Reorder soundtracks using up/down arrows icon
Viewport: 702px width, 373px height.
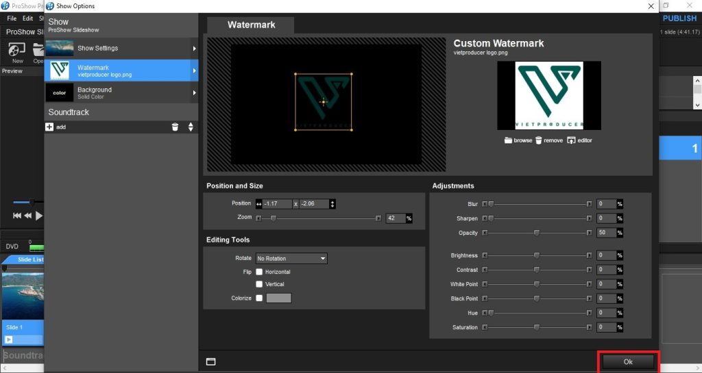[191, 127]
